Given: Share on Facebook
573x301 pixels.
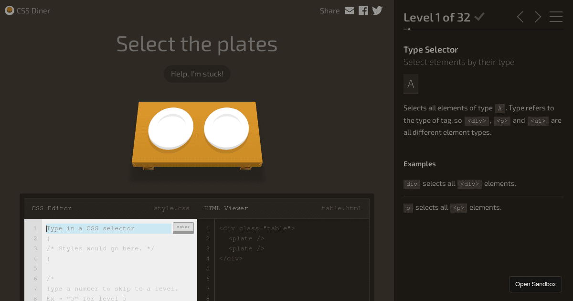Looking at the screenshot, I should [x=363, y=10].
